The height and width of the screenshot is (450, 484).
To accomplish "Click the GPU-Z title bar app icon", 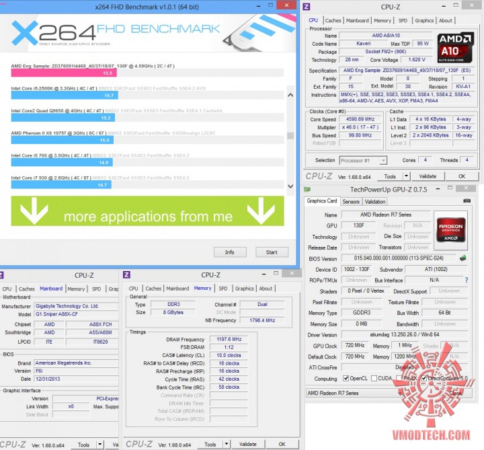I will point(307,189).
